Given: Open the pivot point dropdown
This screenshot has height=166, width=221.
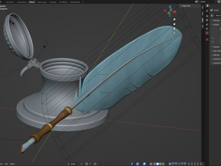Looking at the screenshot, I should coord(82,164).
